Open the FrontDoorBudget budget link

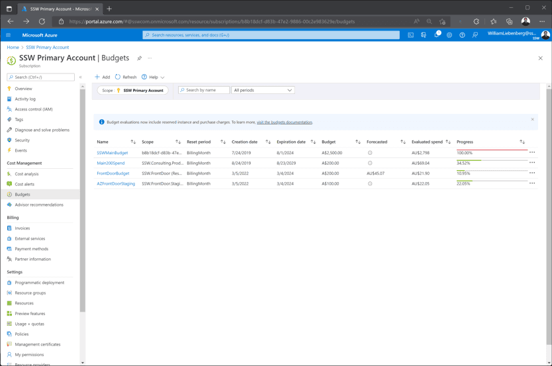point(113,173)
